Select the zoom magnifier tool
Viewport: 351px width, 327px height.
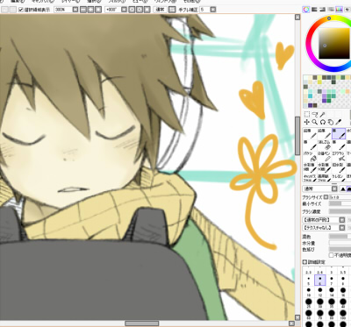point(315,122)
